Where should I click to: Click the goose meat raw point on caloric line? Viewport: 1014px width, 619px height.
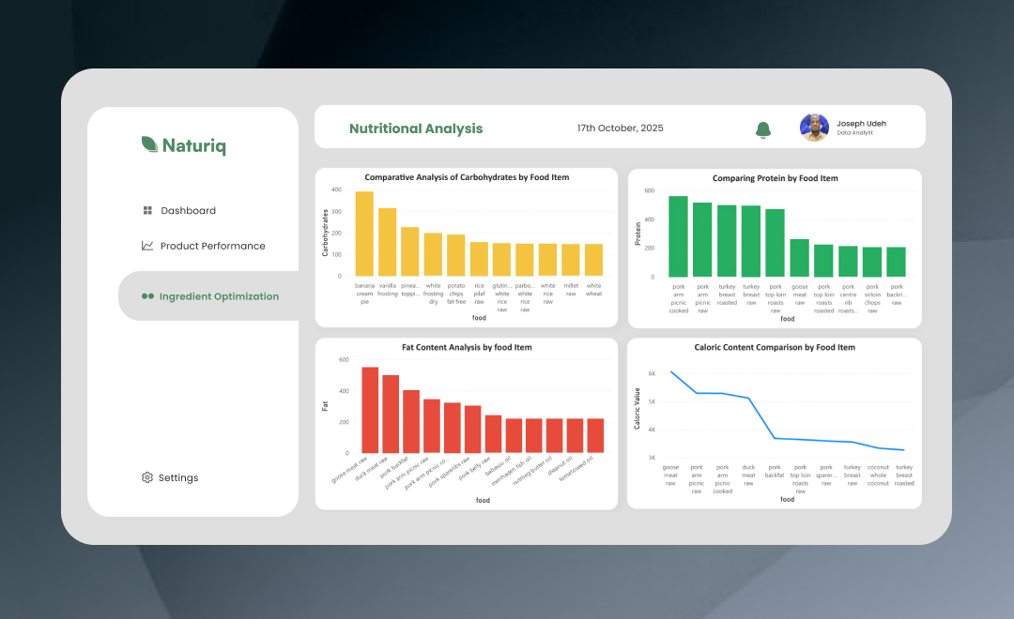[670, 371]
